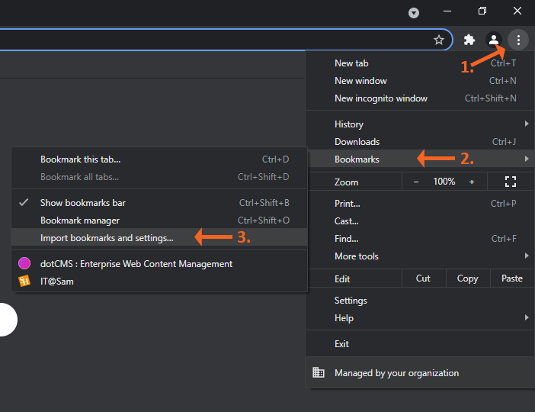The image size is (535, 412).
Task: Enter fullscreen mode via zoom row icon
Action: click(511, 182)
